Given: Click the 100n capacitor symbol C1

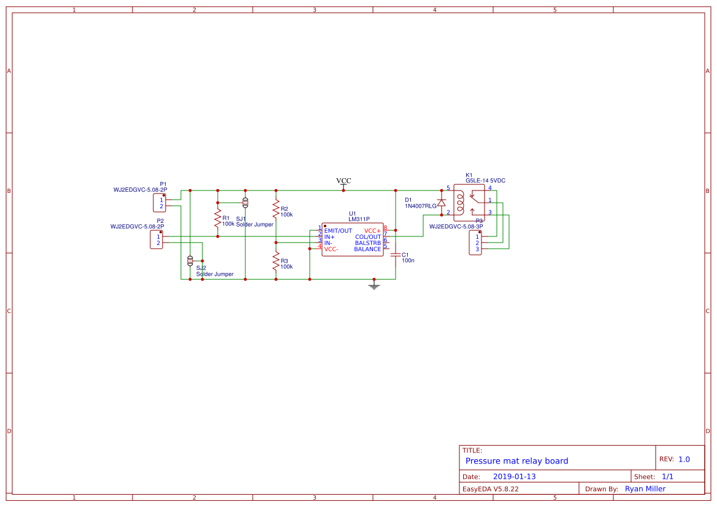Looking at the screenshot, I should point(396,254).
